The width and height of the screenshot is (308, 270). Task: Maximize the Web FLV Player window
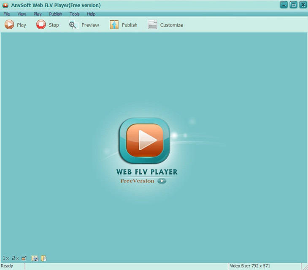(x=294, y=5)
